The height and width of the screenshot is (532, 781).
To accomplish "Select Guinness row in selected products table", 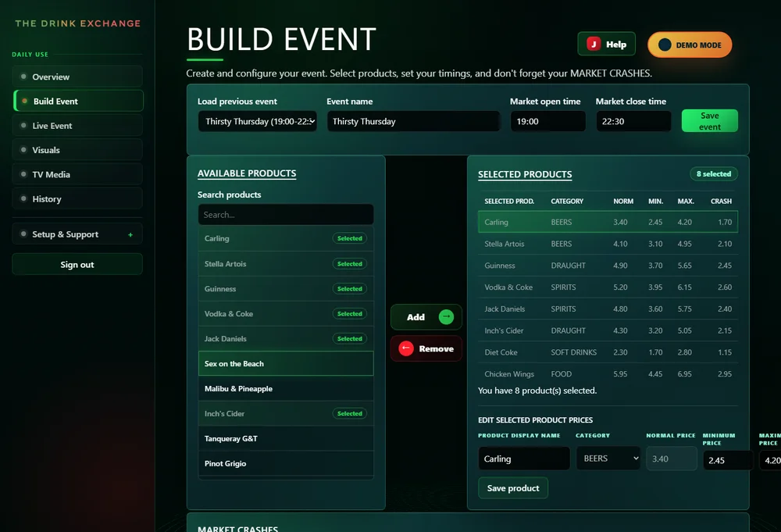I will point(608,266).
